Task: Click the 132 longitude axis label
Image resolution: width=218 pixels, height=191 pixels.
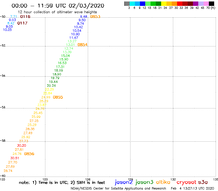Action: pyautogui.click(x=173, y=179)
